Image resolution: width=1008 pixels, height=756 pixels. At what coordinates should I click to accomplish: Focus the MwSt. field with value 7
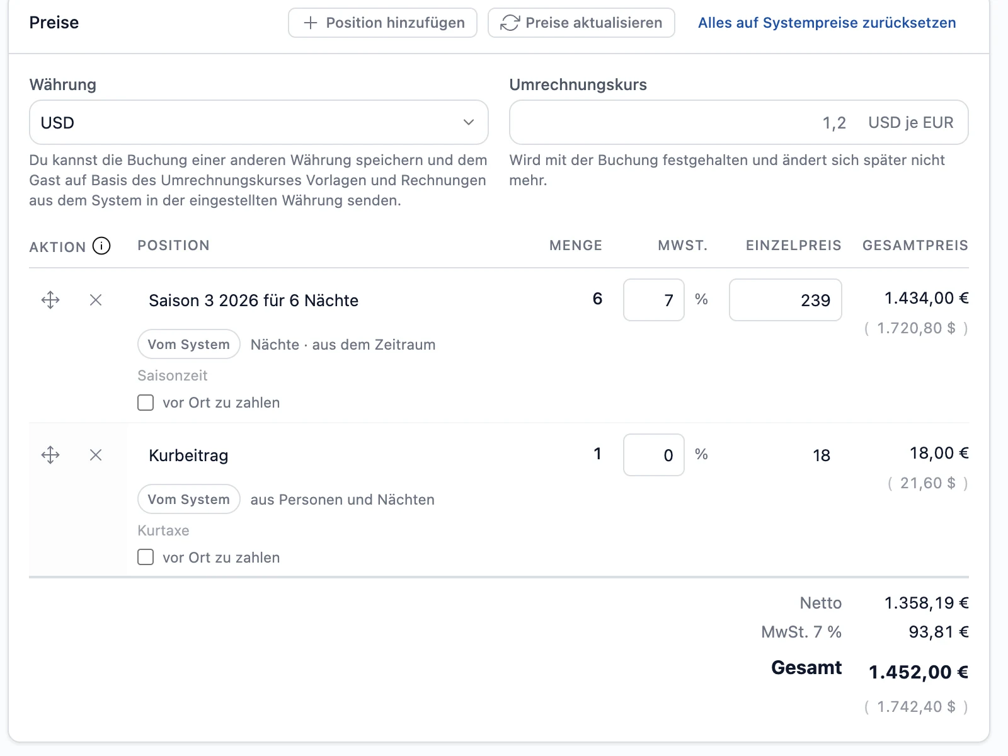(654, 300)
